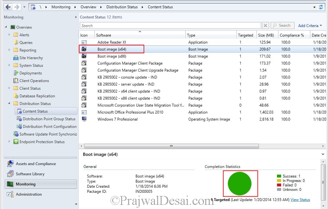Expand the System Status tree node
Image resolution: width=328 pixels, height=209 pixels.
click(9, 65)
